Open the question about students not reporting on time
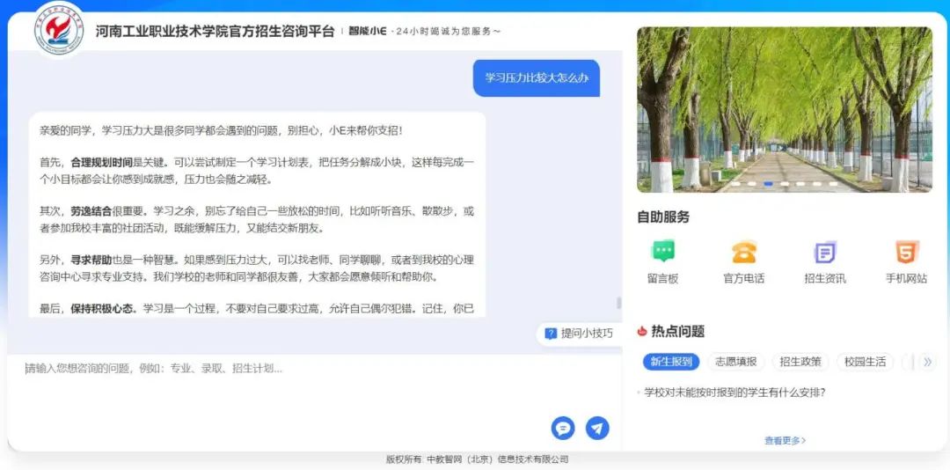 pos(734,393)
